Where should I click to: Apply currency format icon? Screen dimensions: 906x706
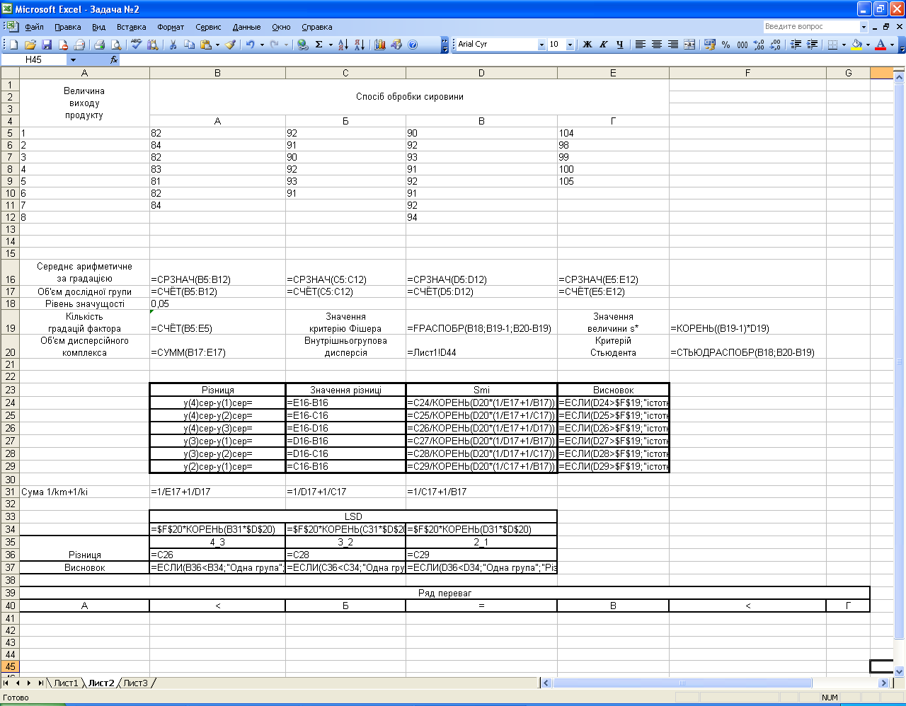(x=710, y=45)
